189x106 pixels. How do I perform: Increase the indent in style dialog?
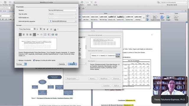pos(56,35)
